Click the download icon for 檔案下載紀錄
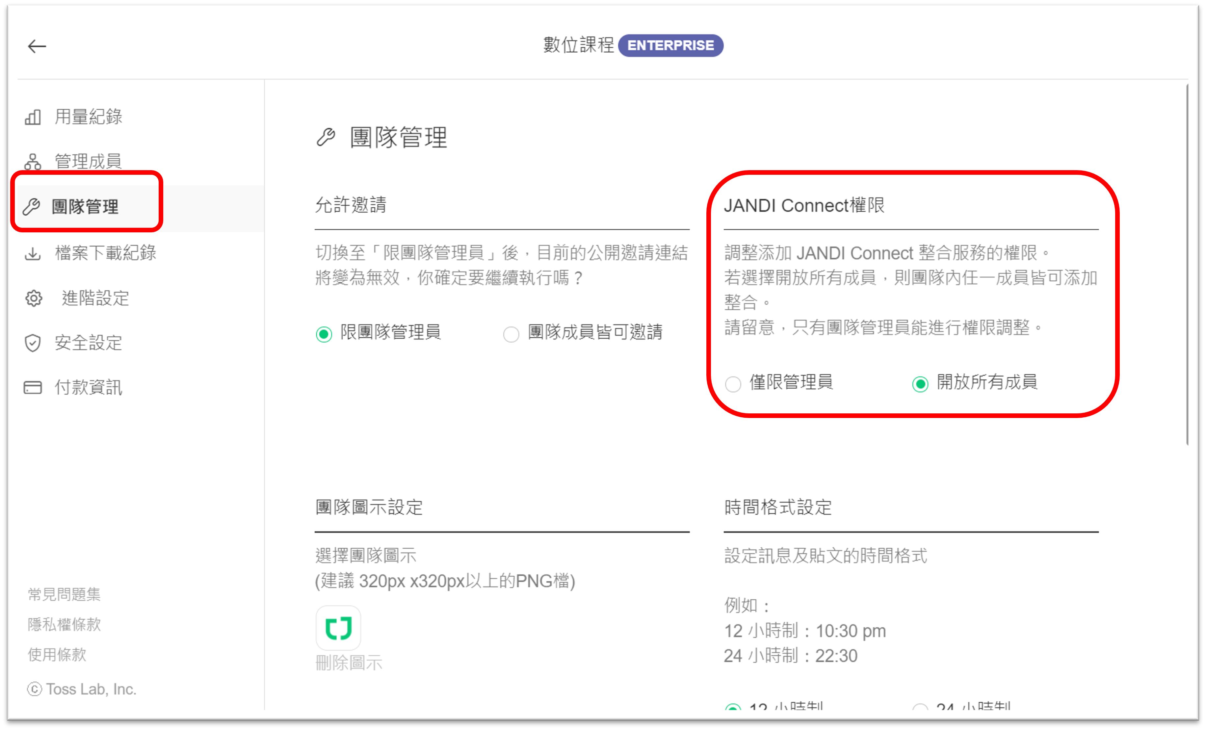1206x730 pixels. pos(33,253)
